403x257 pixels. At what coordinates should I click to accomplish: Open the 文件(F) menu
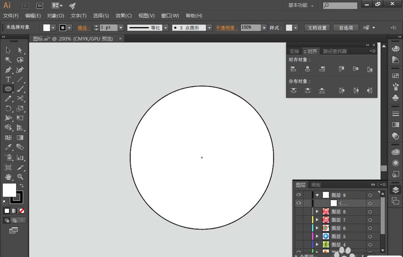(x=11, y=16)
